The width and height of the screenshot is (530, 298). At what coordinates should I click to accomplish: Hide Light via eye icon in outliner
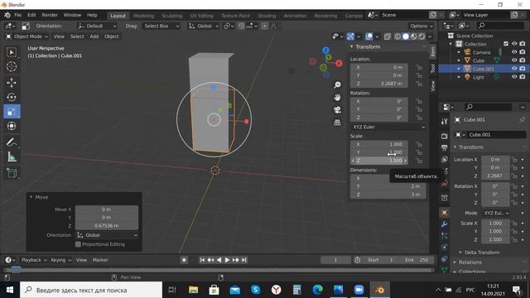click(514, 77)
